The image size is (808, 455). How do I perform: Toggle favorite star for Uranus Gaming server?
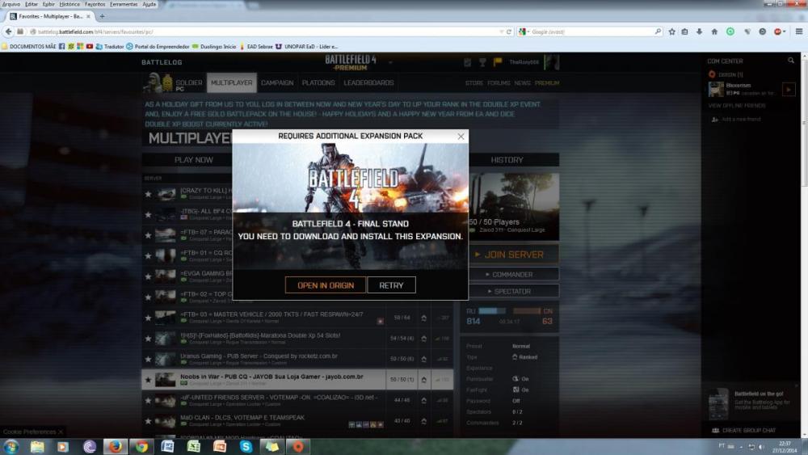pos(148,359)
